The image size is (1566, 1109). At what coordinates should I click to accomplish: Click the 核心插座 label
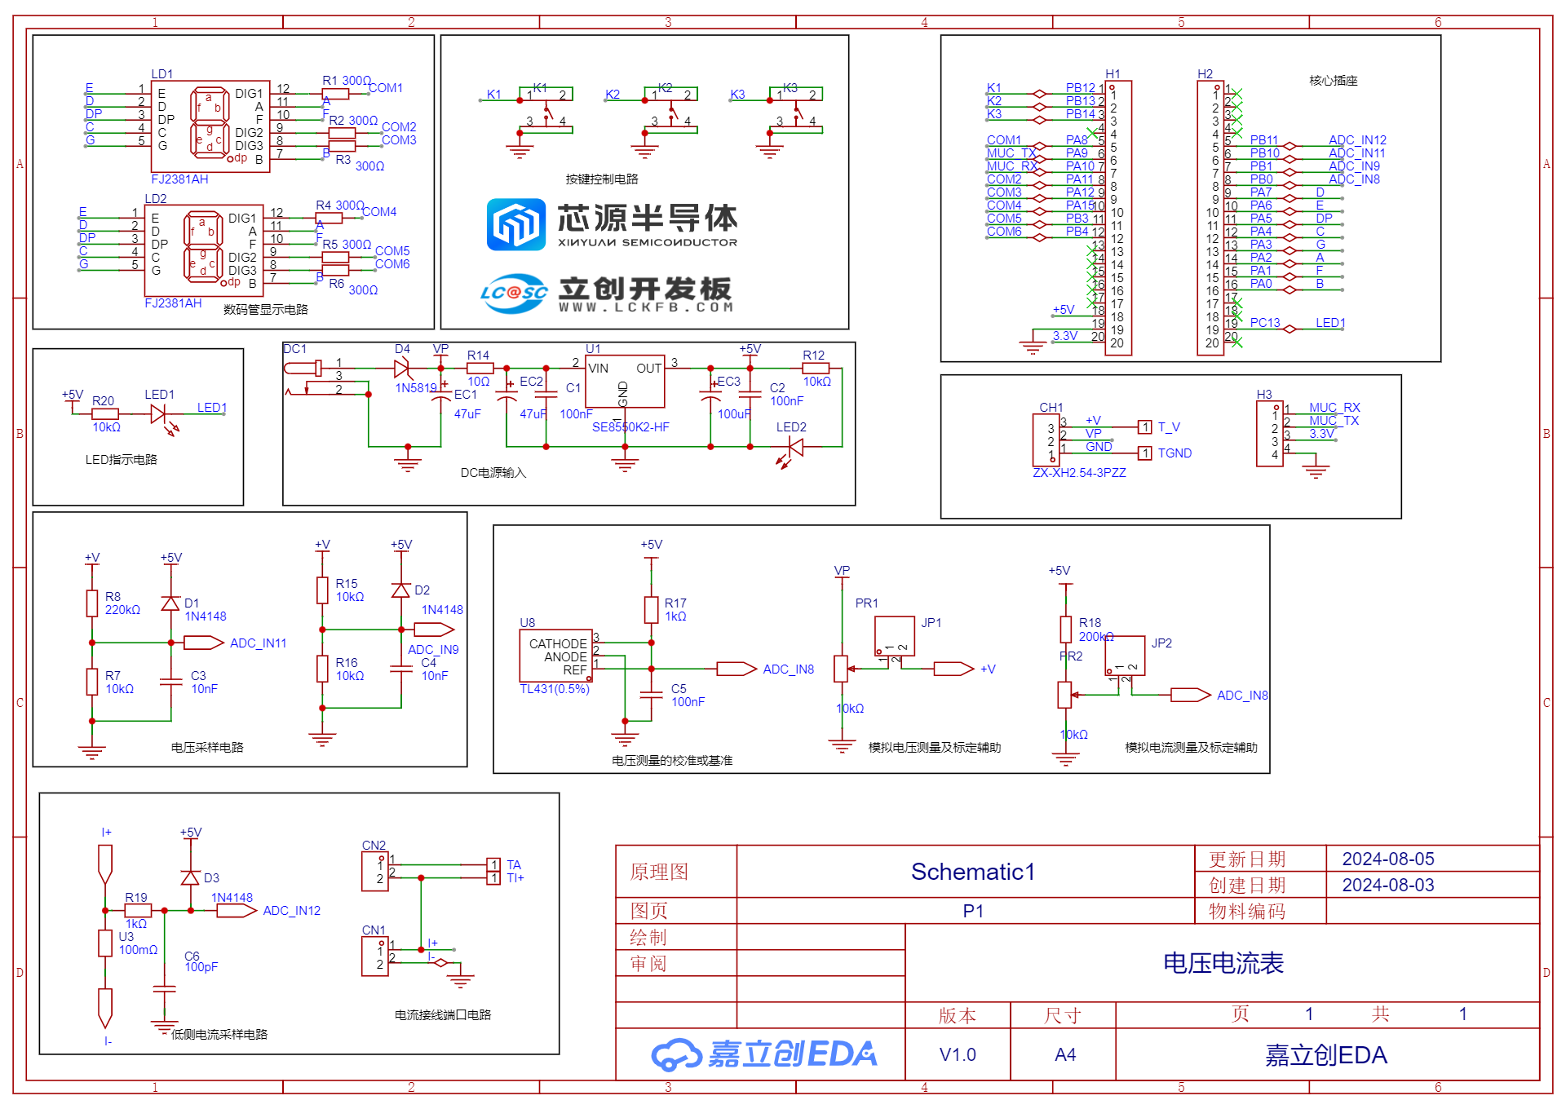point(1334,80)
